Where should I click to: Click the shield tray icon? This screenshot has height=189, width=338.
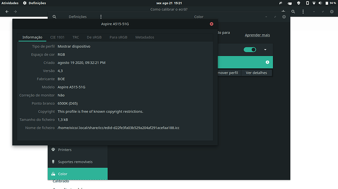coord(298,3)
